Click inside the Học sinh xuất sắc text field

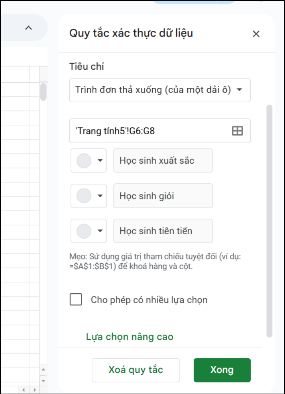pos(163,160)
